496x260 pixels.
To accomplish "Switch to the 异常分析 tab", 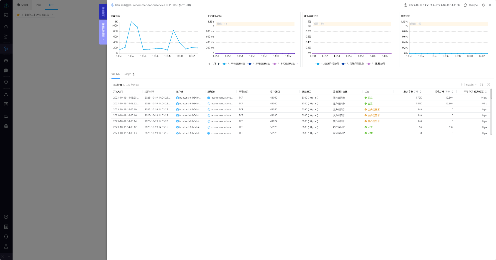I will click(x=130, y=74).
